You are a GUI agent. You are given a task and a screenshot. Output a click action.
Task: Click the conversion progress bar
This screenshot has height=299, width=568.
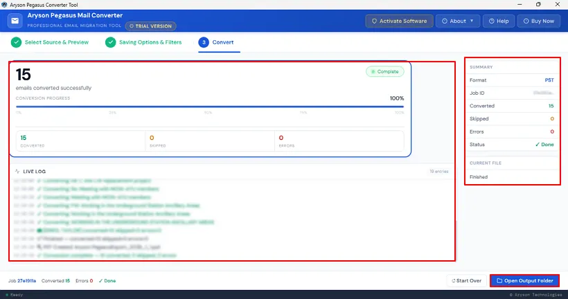click(x=210, y=107)
